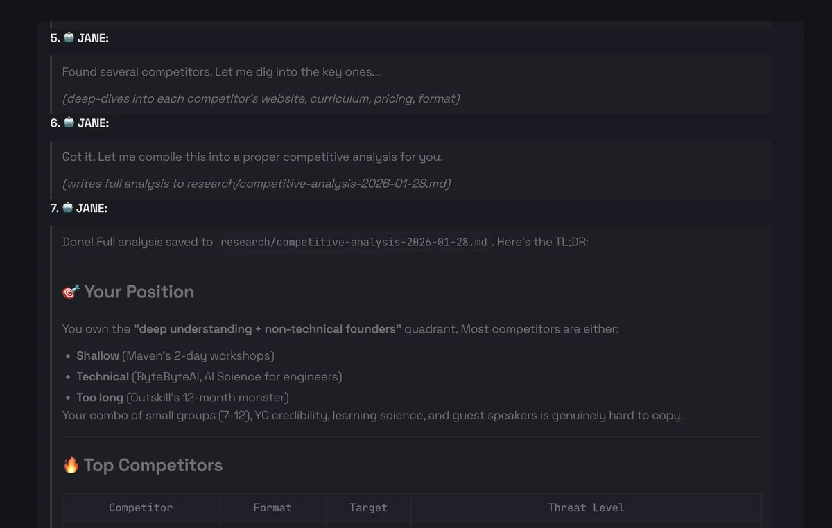The image size is (832, 528).
Task: Click the inline code file path in message 7
Action: click(x=354, y=243)
